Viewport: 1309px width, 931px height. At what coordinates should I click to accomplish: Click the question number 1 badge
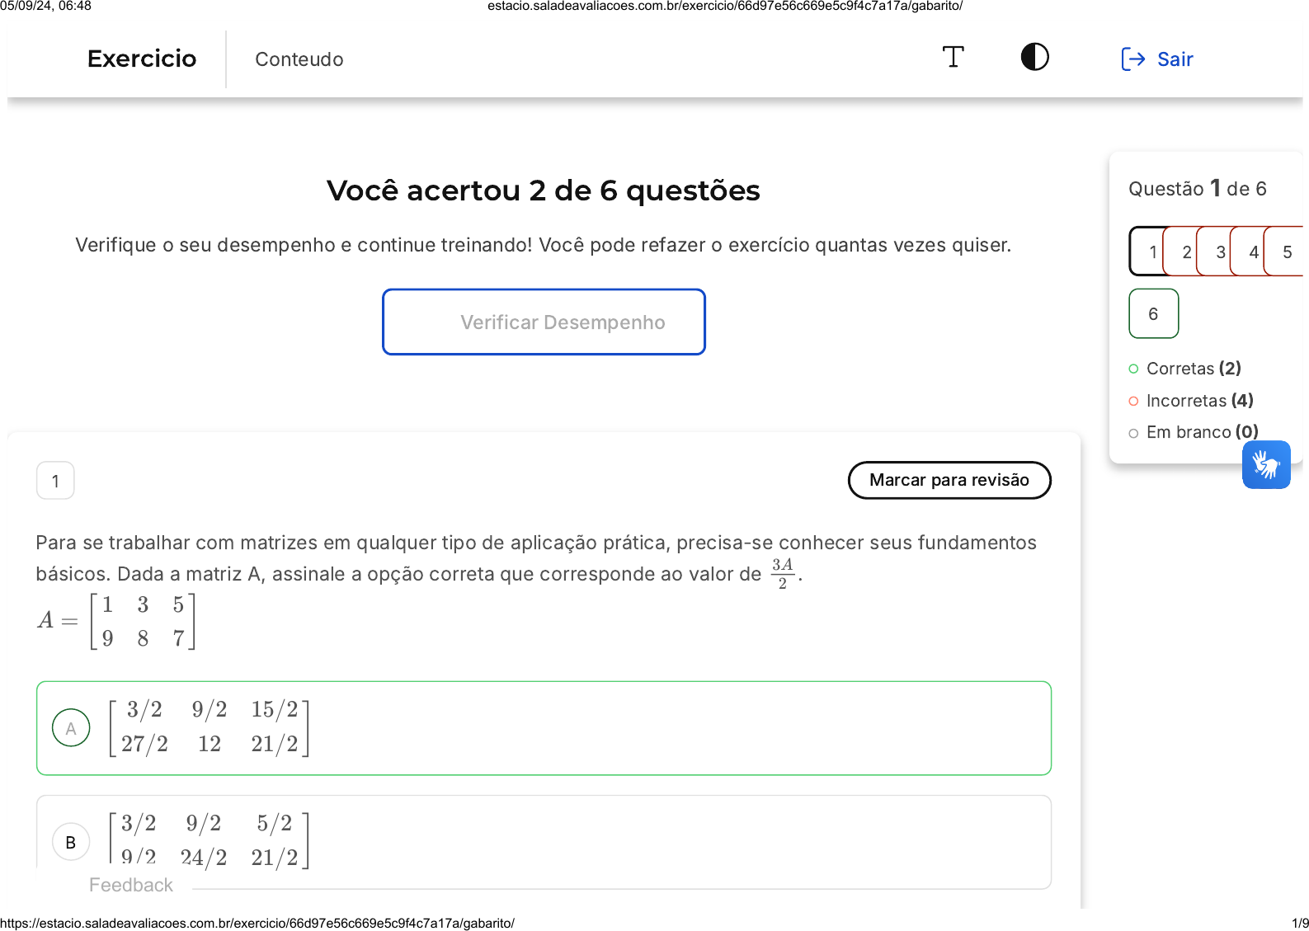click(55, 481)
